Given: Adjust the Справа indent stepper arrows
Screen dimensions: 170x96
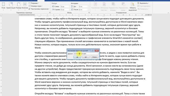Looking at the screenshot, I should point(70,10).
